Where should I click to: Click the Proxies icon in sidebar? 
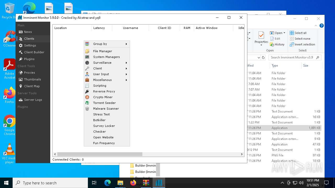[21, 73]
